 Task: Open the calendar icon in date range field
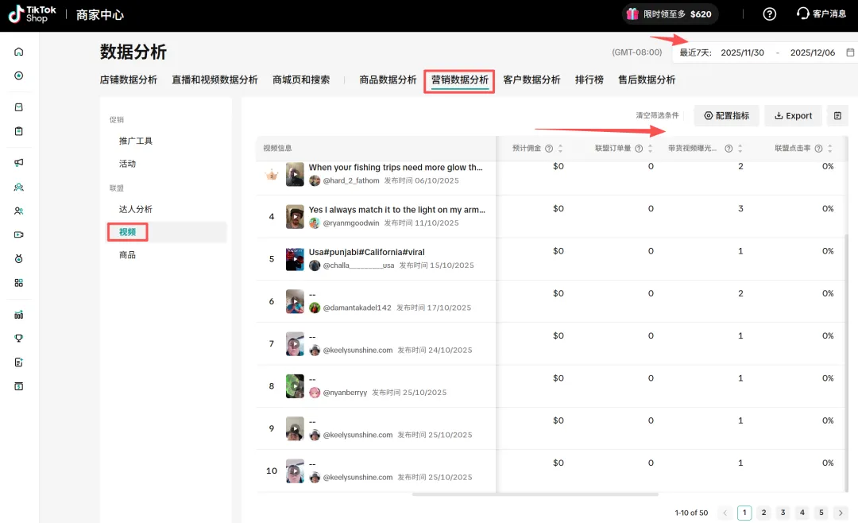[850, 52]
